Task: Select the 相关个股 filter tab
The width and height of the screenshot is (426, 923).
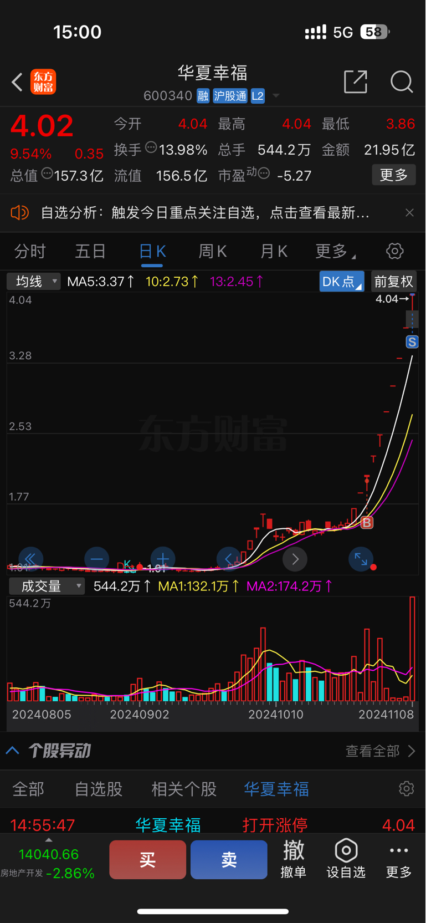Action: [x=184, y=789]
